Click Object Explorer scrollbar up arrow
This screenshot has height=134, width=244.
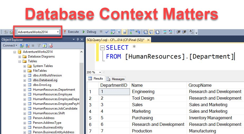[x=81, y=52]
